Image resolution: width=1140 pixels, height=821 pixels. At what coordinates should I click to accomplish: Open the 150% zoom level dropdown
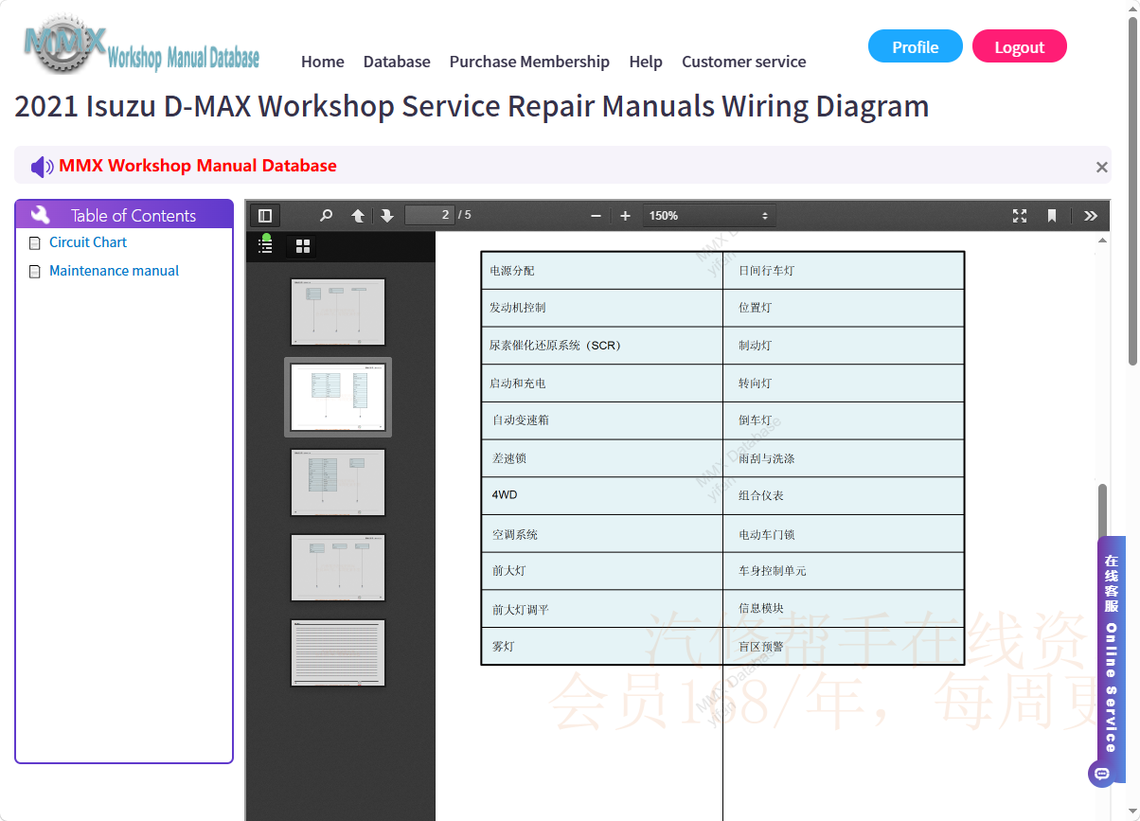coord(709,216)
